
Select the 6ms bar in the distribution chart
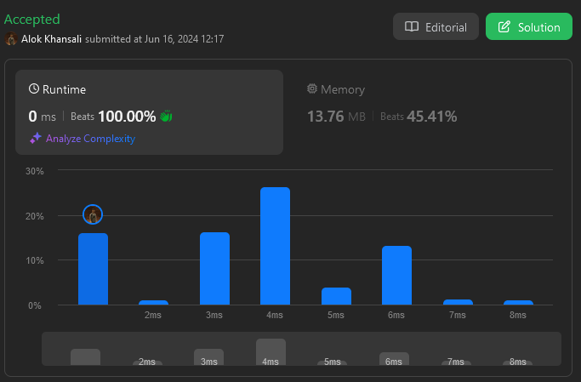pos(396,275)
